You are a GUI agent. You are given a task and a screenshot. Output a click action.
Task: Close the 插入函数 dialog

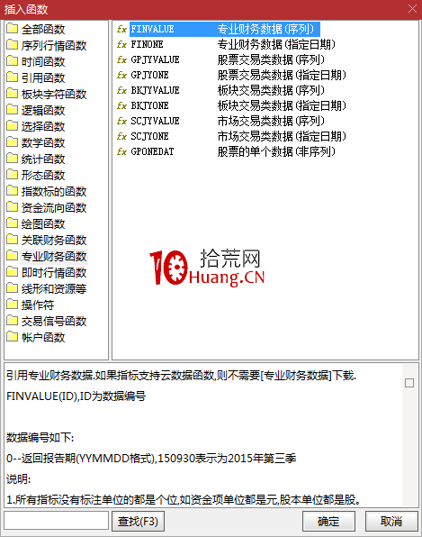pos(412,9)
